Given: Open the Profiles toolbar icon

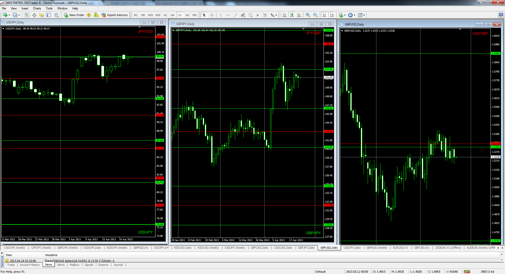Looking at the screenshot, I should 15,15.
